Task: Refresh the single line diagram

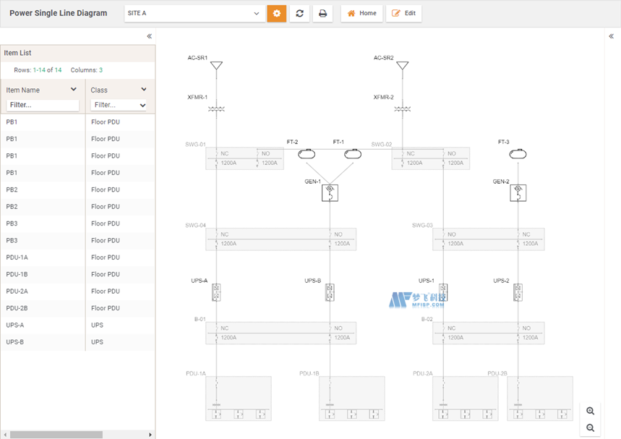Action: (x=299, y=13)
